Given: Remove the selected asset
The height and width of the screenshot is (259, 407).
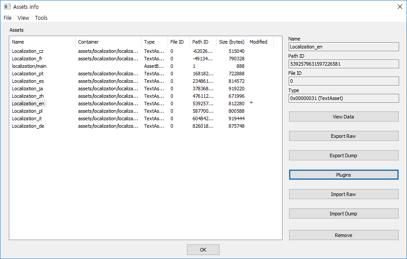Looking at the screenshot, I should [343, 235].
